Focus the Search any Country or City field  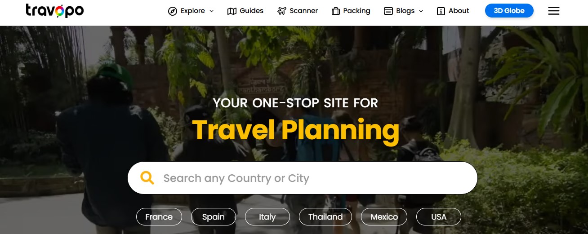coord(303,178)
